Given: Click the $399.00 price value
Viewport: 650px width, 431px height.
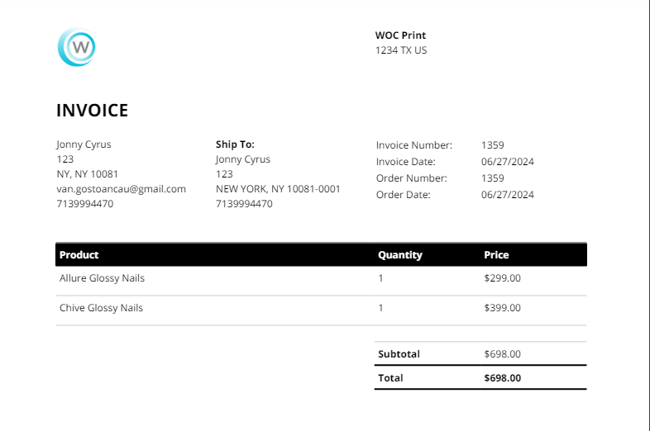Looking at the screenshot, I should (502, 308).
